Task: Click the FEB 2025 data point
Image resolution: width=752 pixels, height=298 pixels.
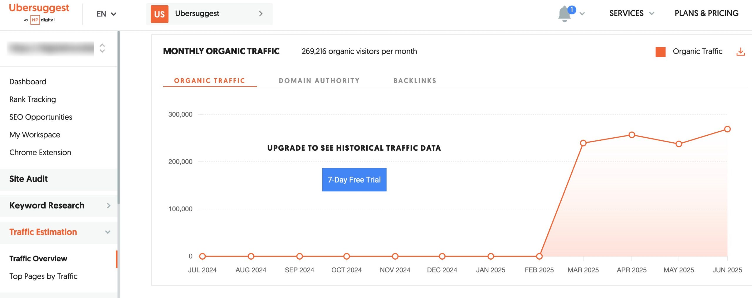Action: tap(539, 256)
